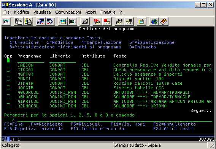Open the Visualizza menu
The image size is (216, 149).
[x=42, y=12]
